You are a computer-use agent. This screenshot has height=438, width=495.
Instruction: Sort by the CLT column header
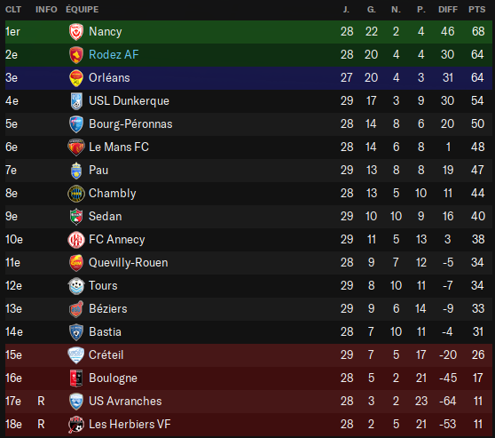pyautogui.click(x=13, y=10)
